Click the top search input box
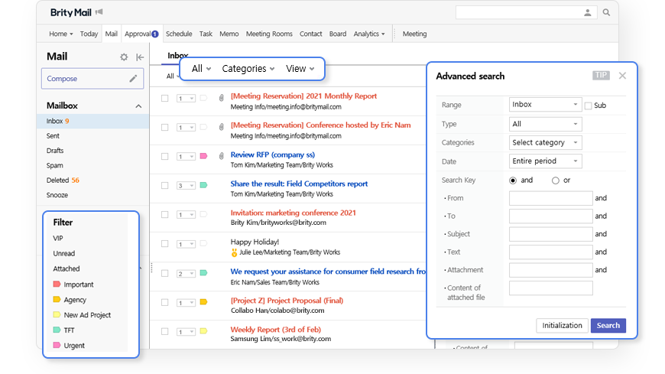This screenshot has width=665, height=374. pos(527,13)
